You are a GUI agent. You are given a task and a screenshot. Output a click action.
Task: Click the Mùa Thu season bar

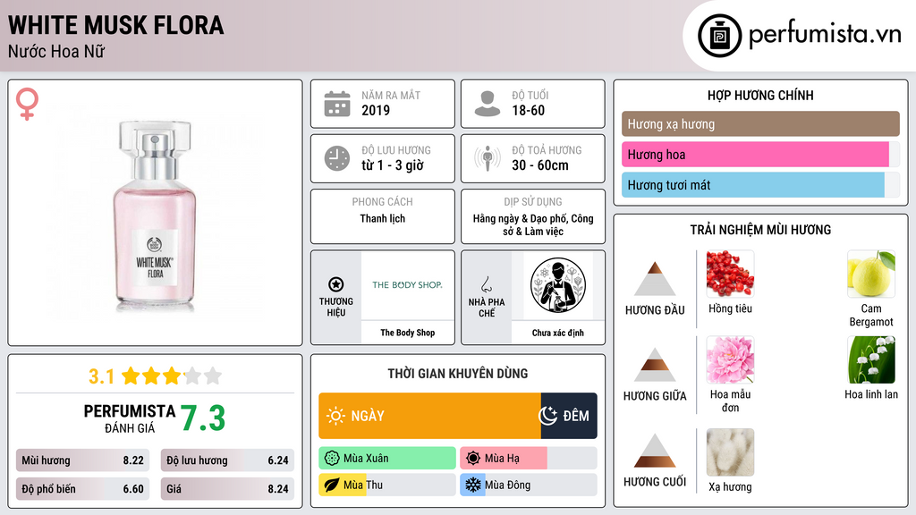point(387,485)
